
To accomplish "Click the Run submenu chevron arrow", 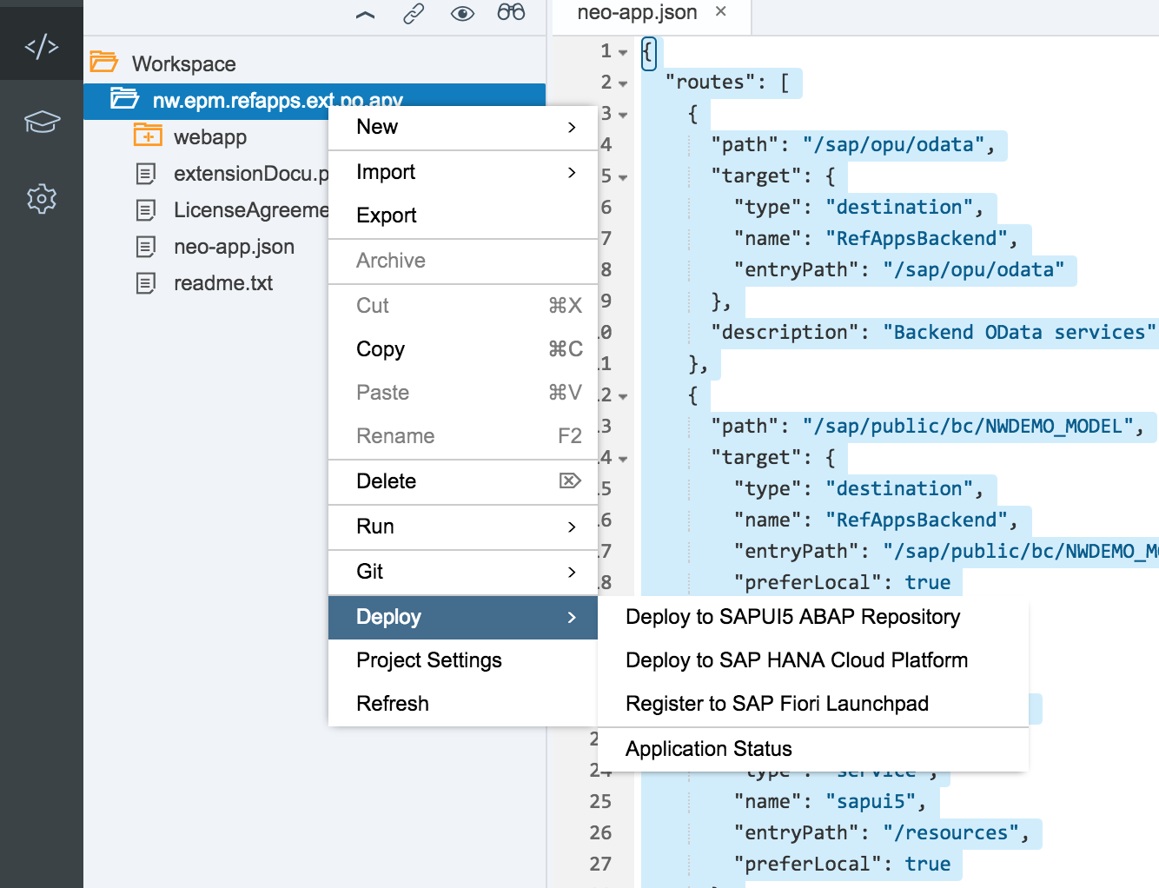I will point(572,527).
